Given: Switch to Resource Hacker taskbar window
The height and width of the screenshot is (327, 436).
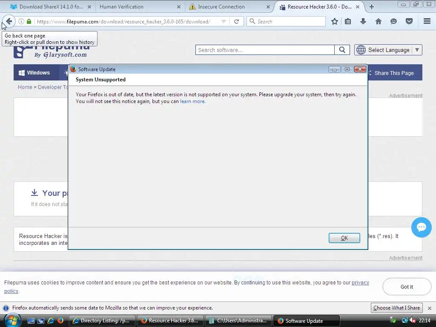Looking at the screenshot, I should point(170,321).
